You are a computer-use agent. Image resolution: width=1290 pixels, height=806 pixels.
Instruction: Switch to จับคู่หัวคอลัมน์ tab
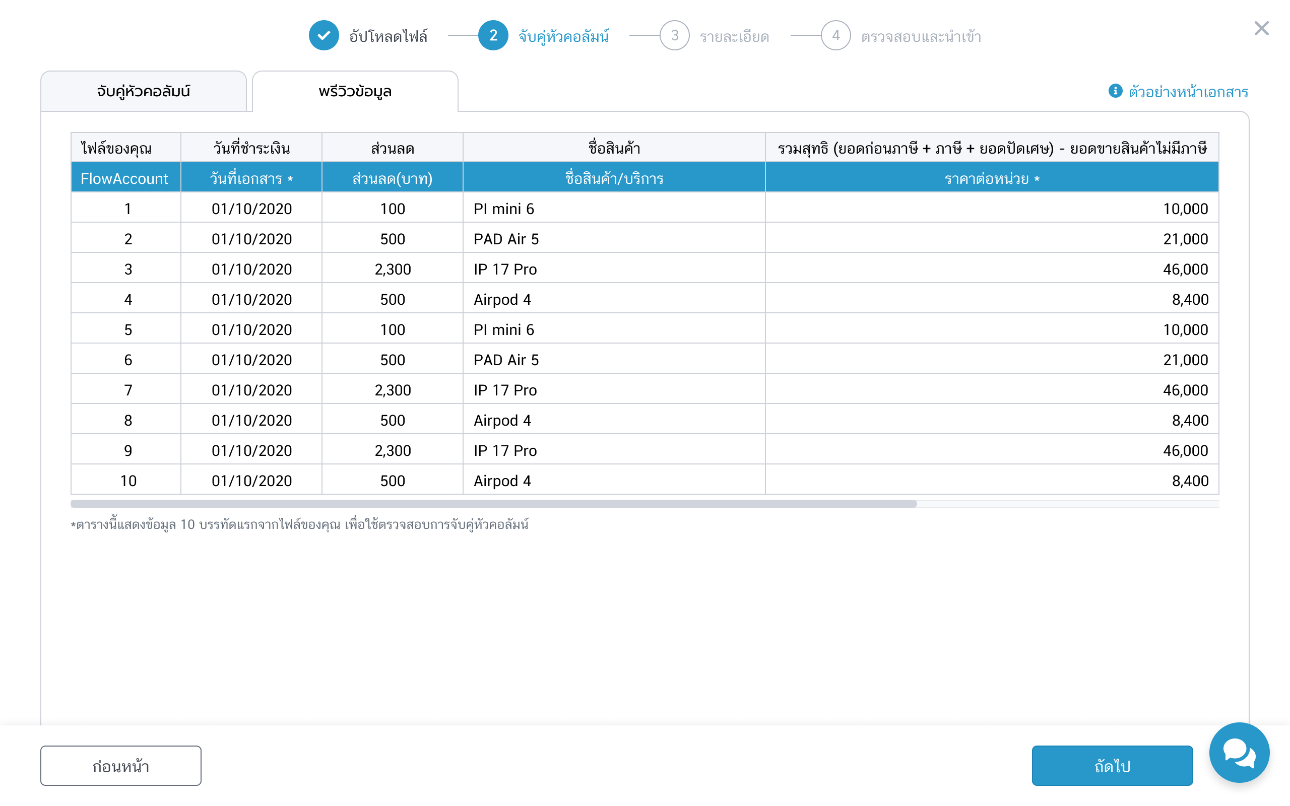click(x=144, y=91)
